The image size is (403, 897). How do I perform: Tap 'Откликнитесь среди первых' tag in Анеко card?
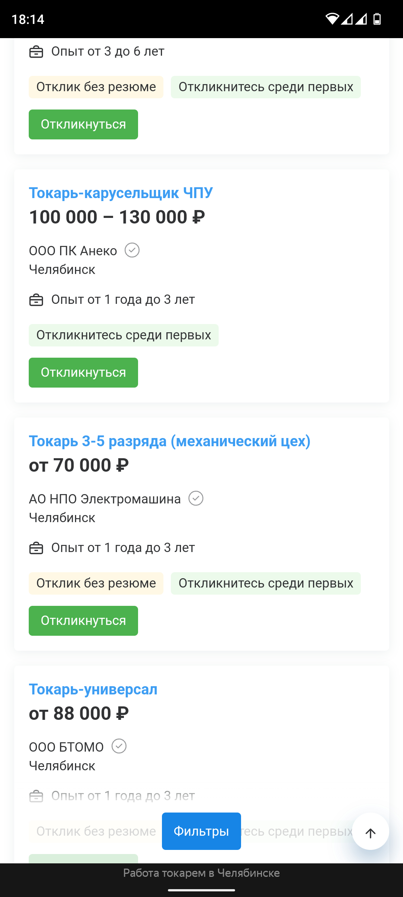pos(124,335)
